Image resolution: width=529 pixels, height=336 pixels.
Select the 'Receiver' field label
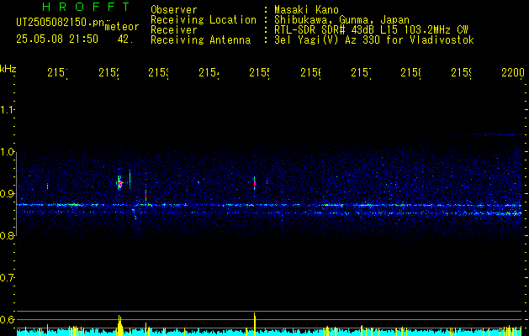(x=174, y=30)
